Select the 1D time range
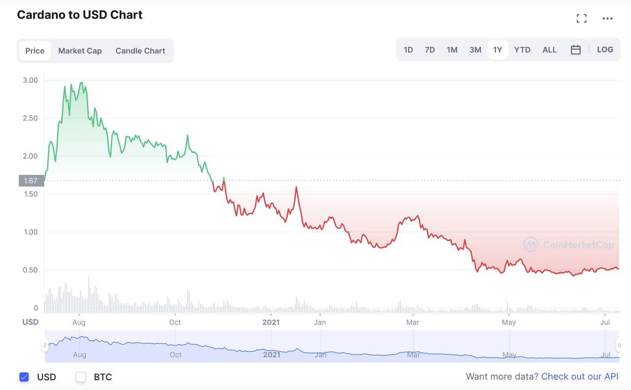 408,50
